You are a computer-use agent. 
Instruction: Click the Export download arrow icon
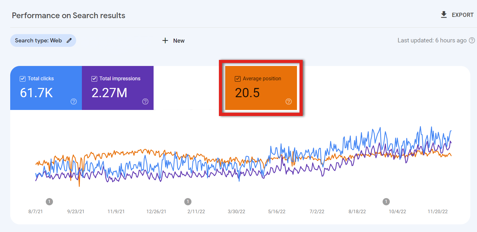pyautogui.click(x=444, y=15)
